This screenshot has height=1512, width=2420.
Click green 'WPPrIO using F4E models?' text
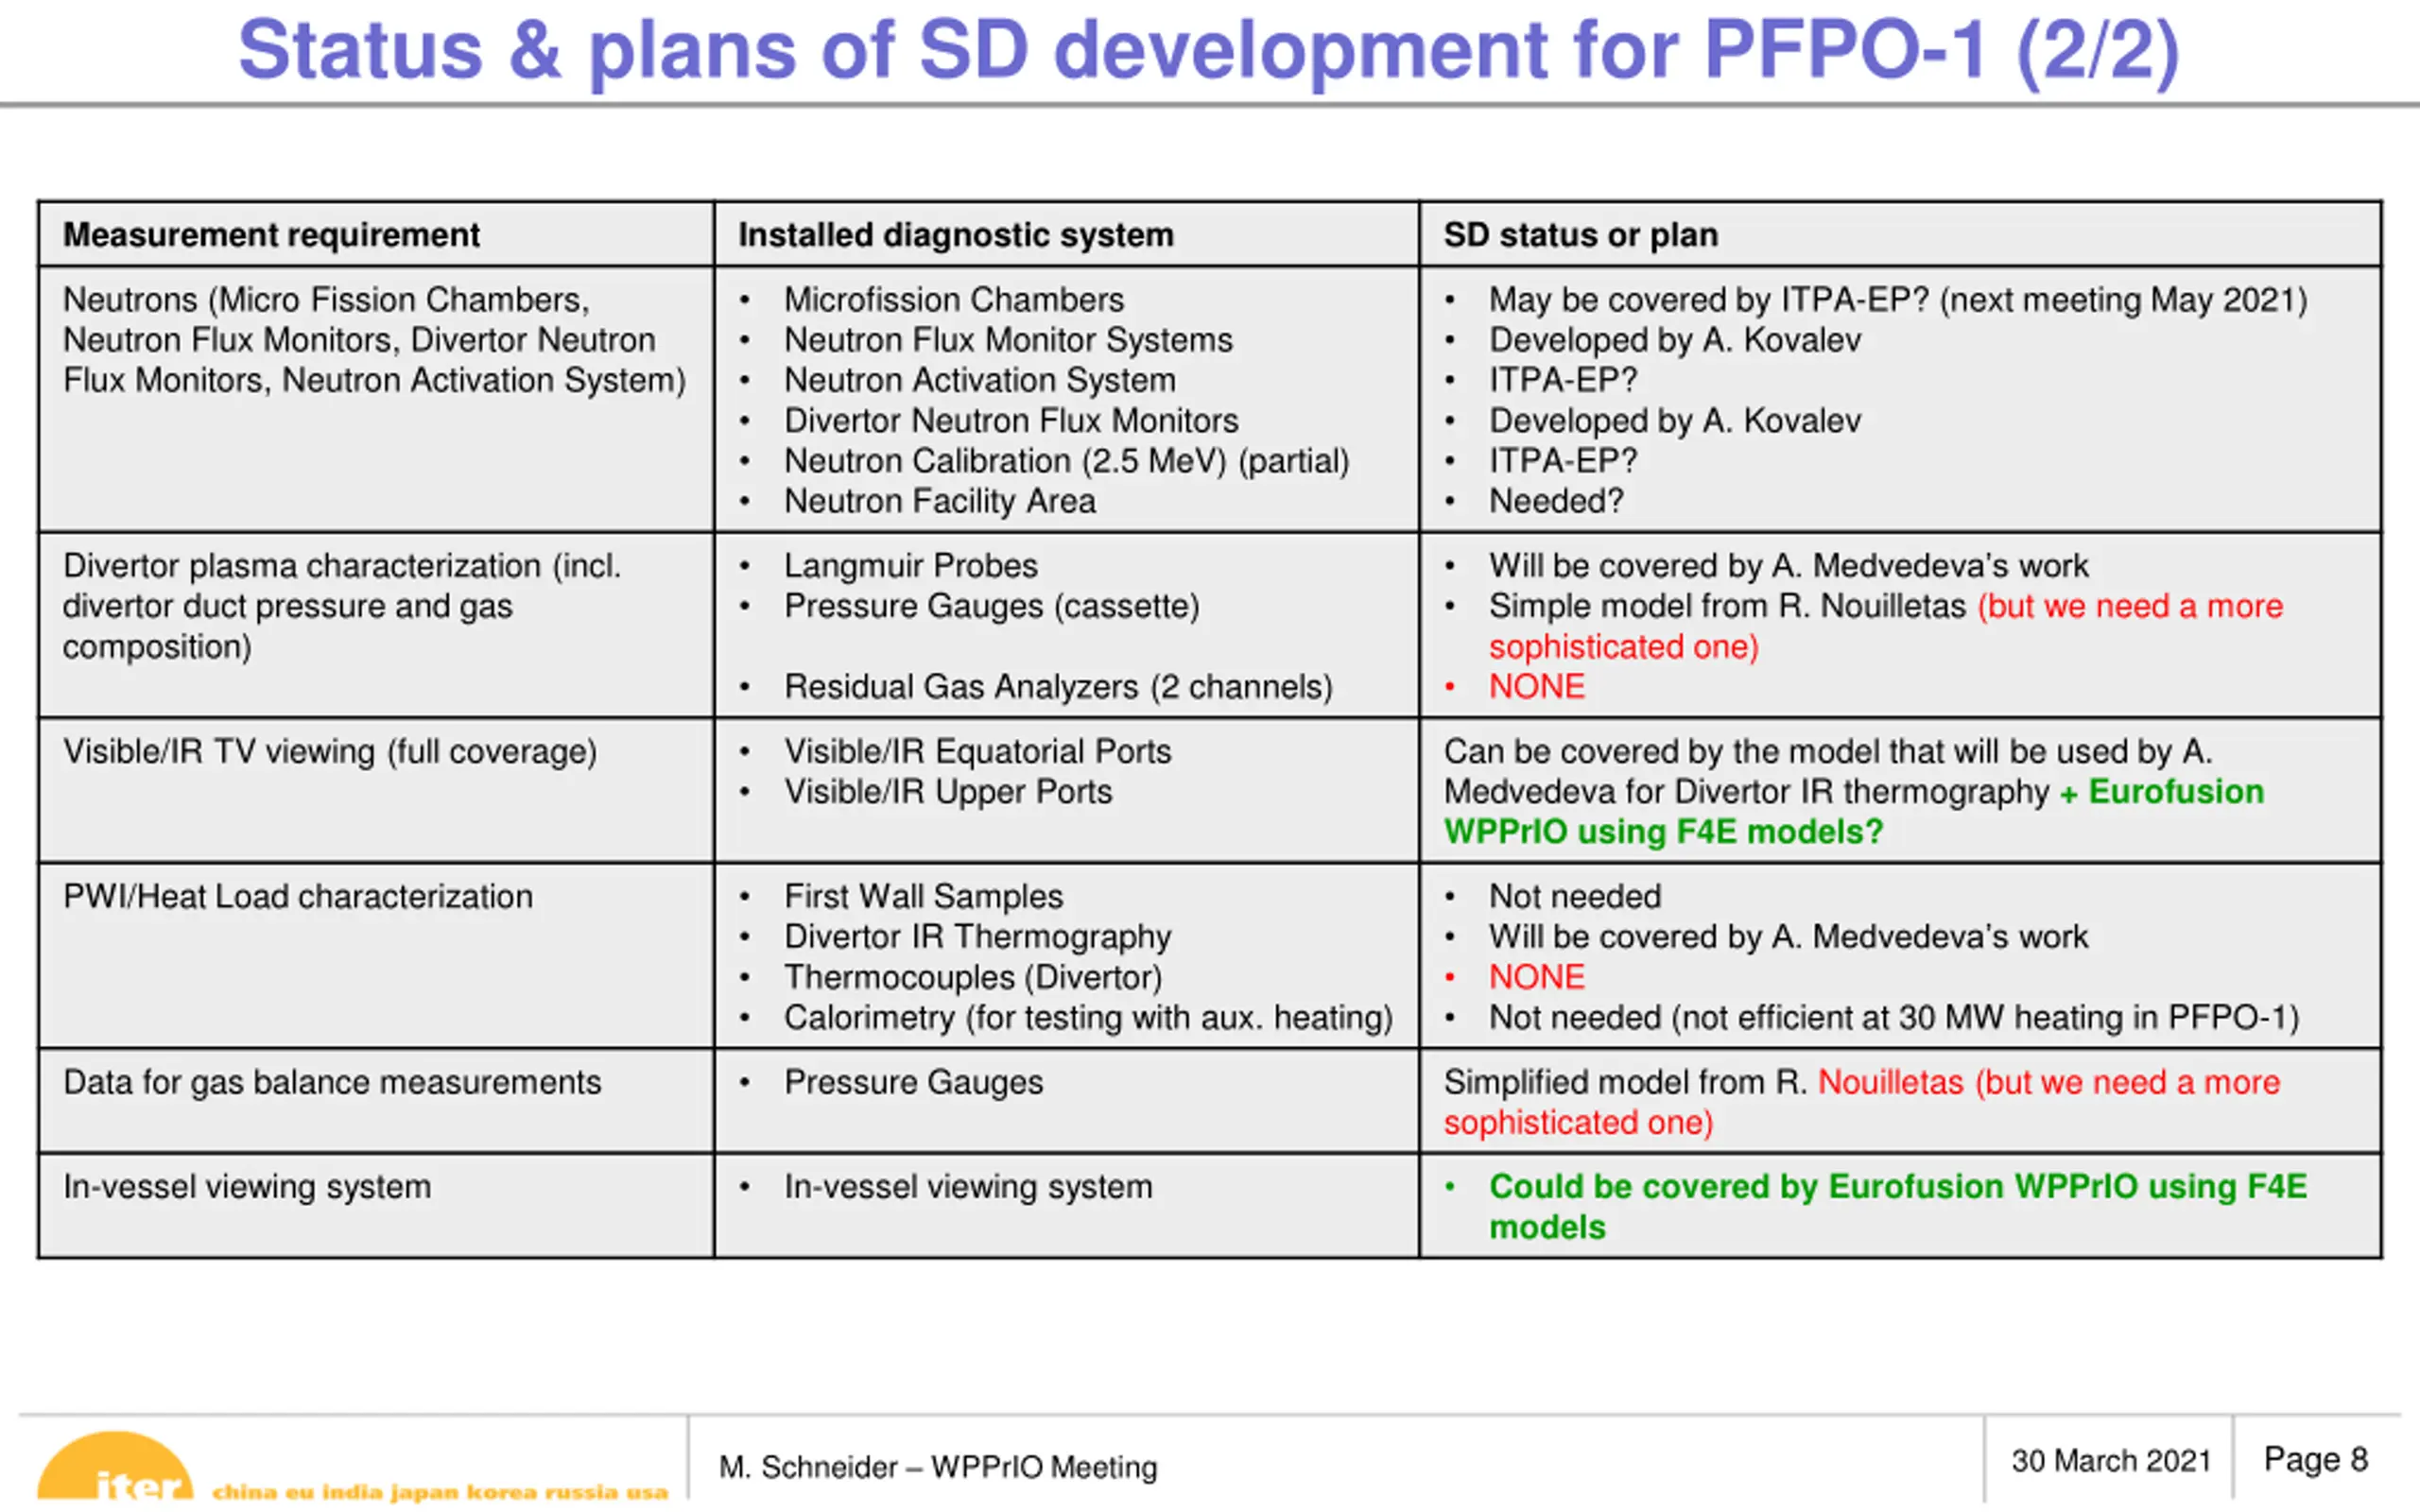point(1663,832)
